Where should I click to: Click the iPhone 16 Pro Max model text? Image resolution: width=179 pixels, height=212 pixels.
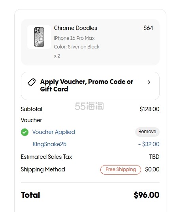[74, 38]
